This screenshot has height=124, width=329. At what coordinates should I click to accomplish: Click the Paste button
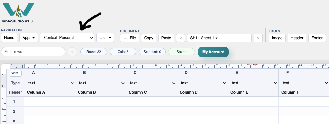coord(166,38)
